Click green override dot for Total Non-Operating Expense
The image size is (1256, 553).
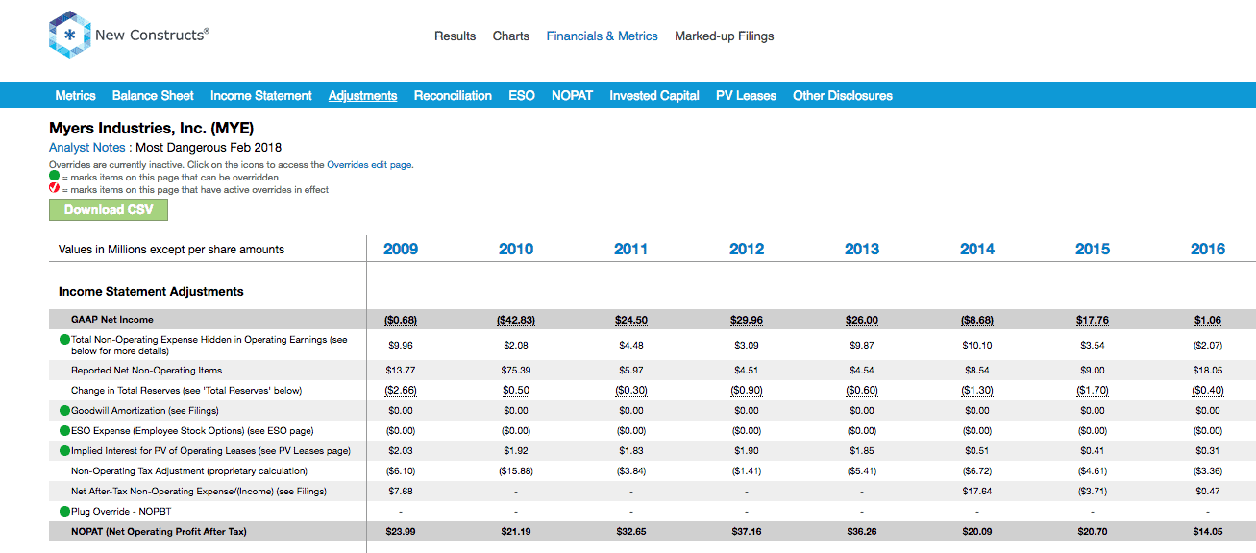(64, 340)
